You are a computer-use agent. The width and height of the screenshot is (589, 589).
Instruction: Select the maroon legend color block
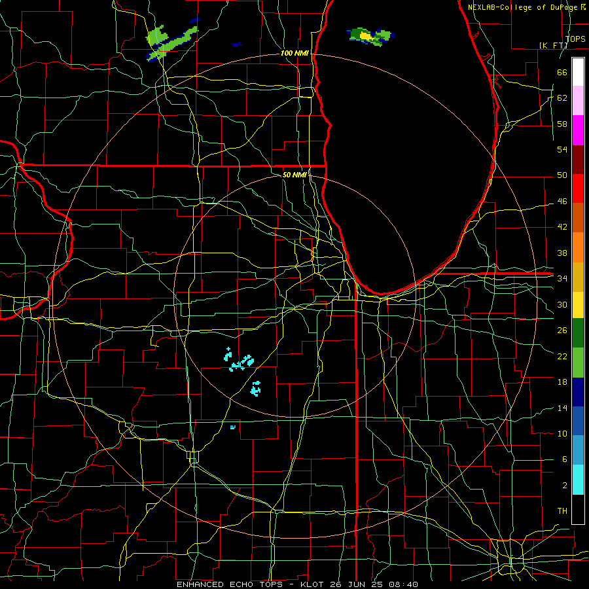[x=578, y=160]
